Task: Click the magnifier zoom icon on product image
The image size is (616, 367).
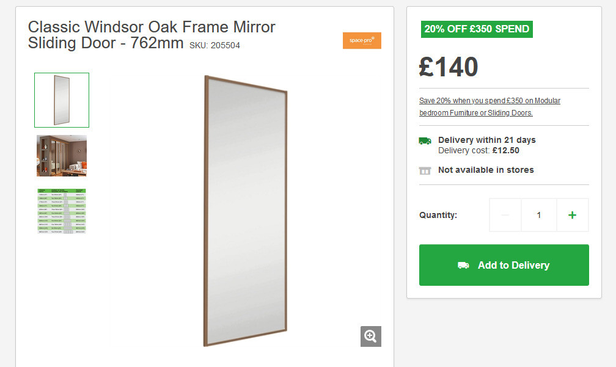Action: pyautogui.click(x=370, y=336)
